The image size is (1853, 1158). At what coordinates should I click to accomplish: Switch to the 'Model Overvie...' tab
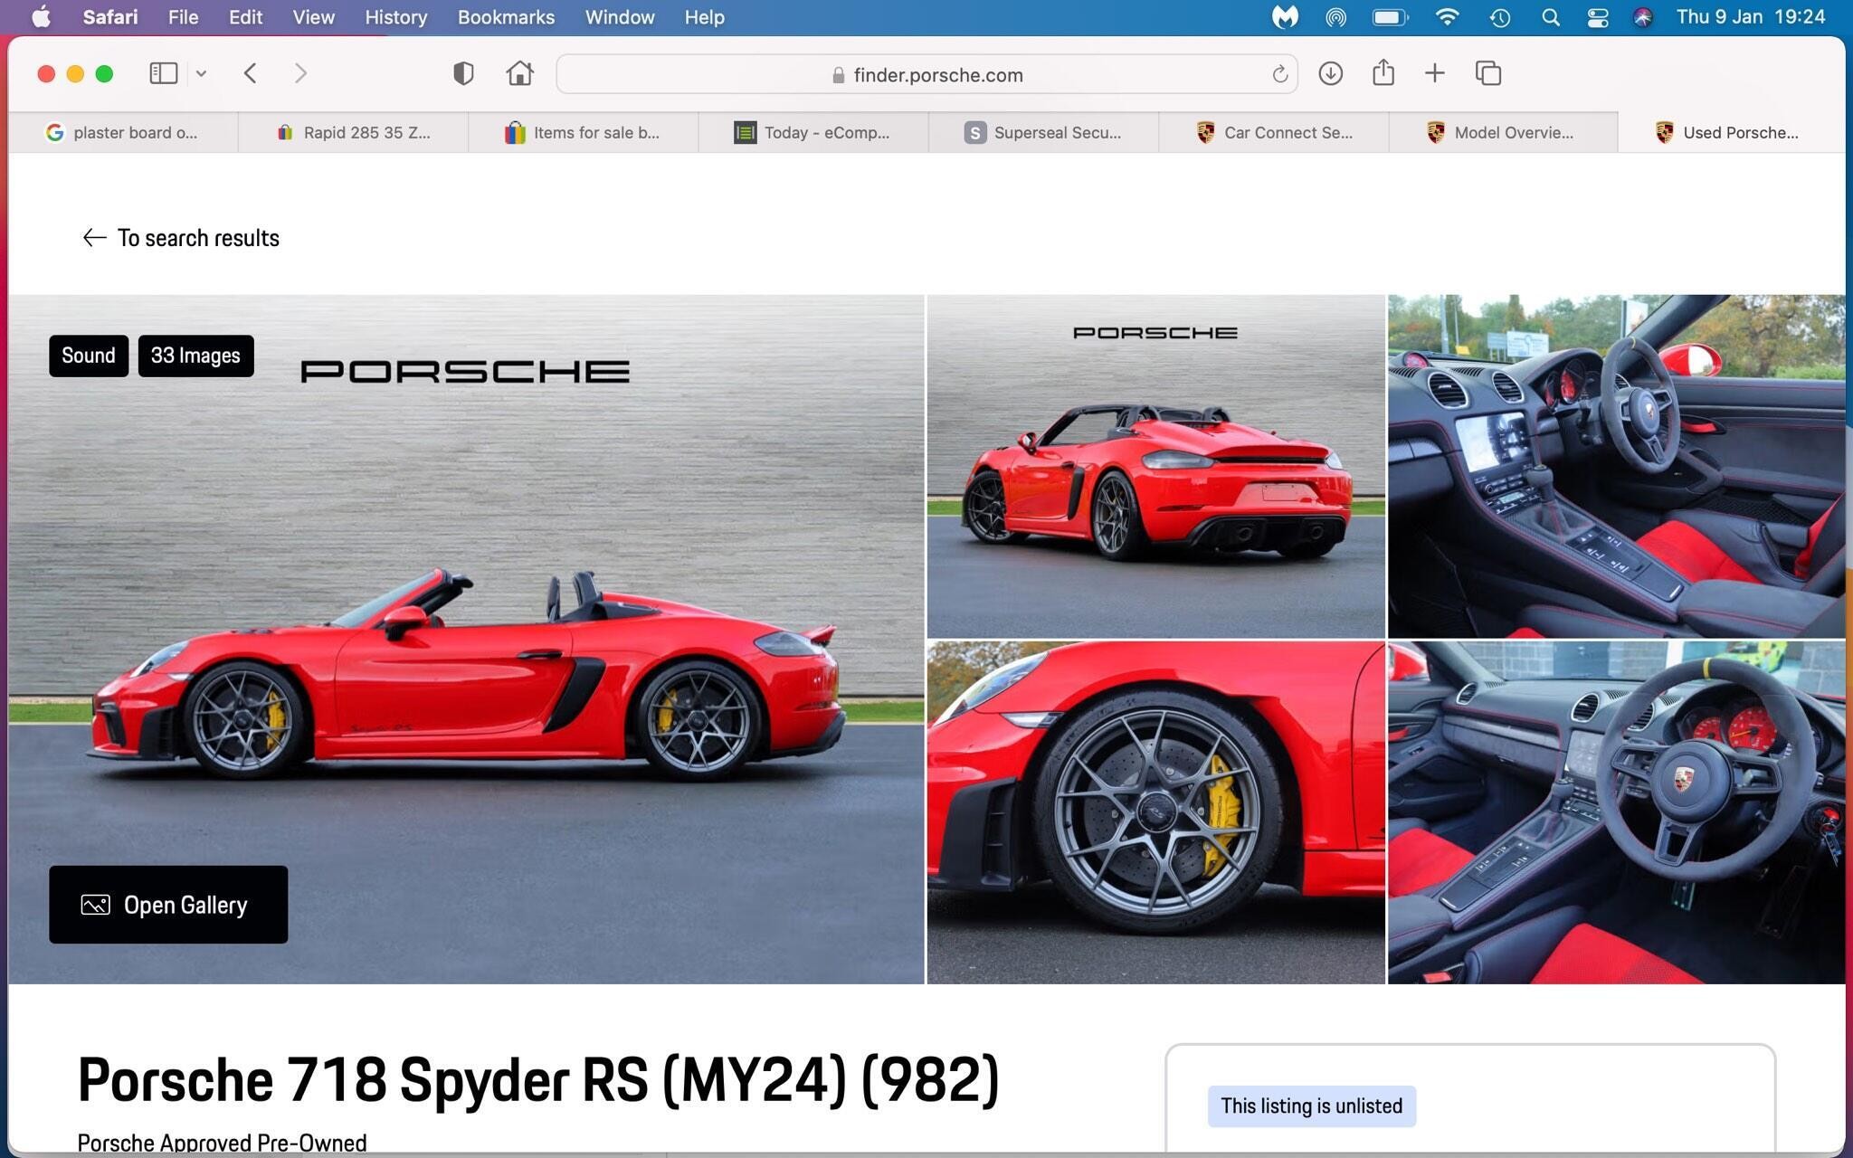(x=1503, y=132)
